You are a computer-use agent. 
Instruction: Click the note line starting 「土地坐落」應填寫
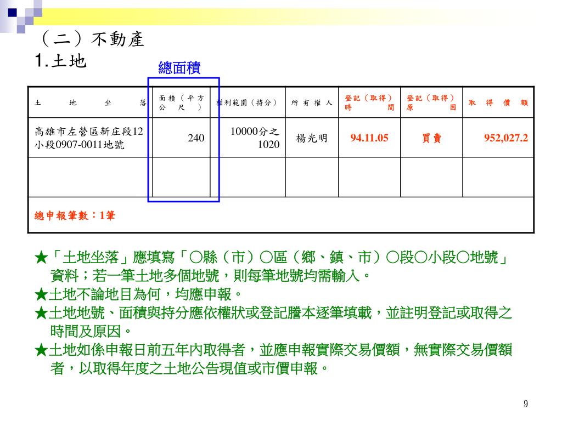click(271, 258)
